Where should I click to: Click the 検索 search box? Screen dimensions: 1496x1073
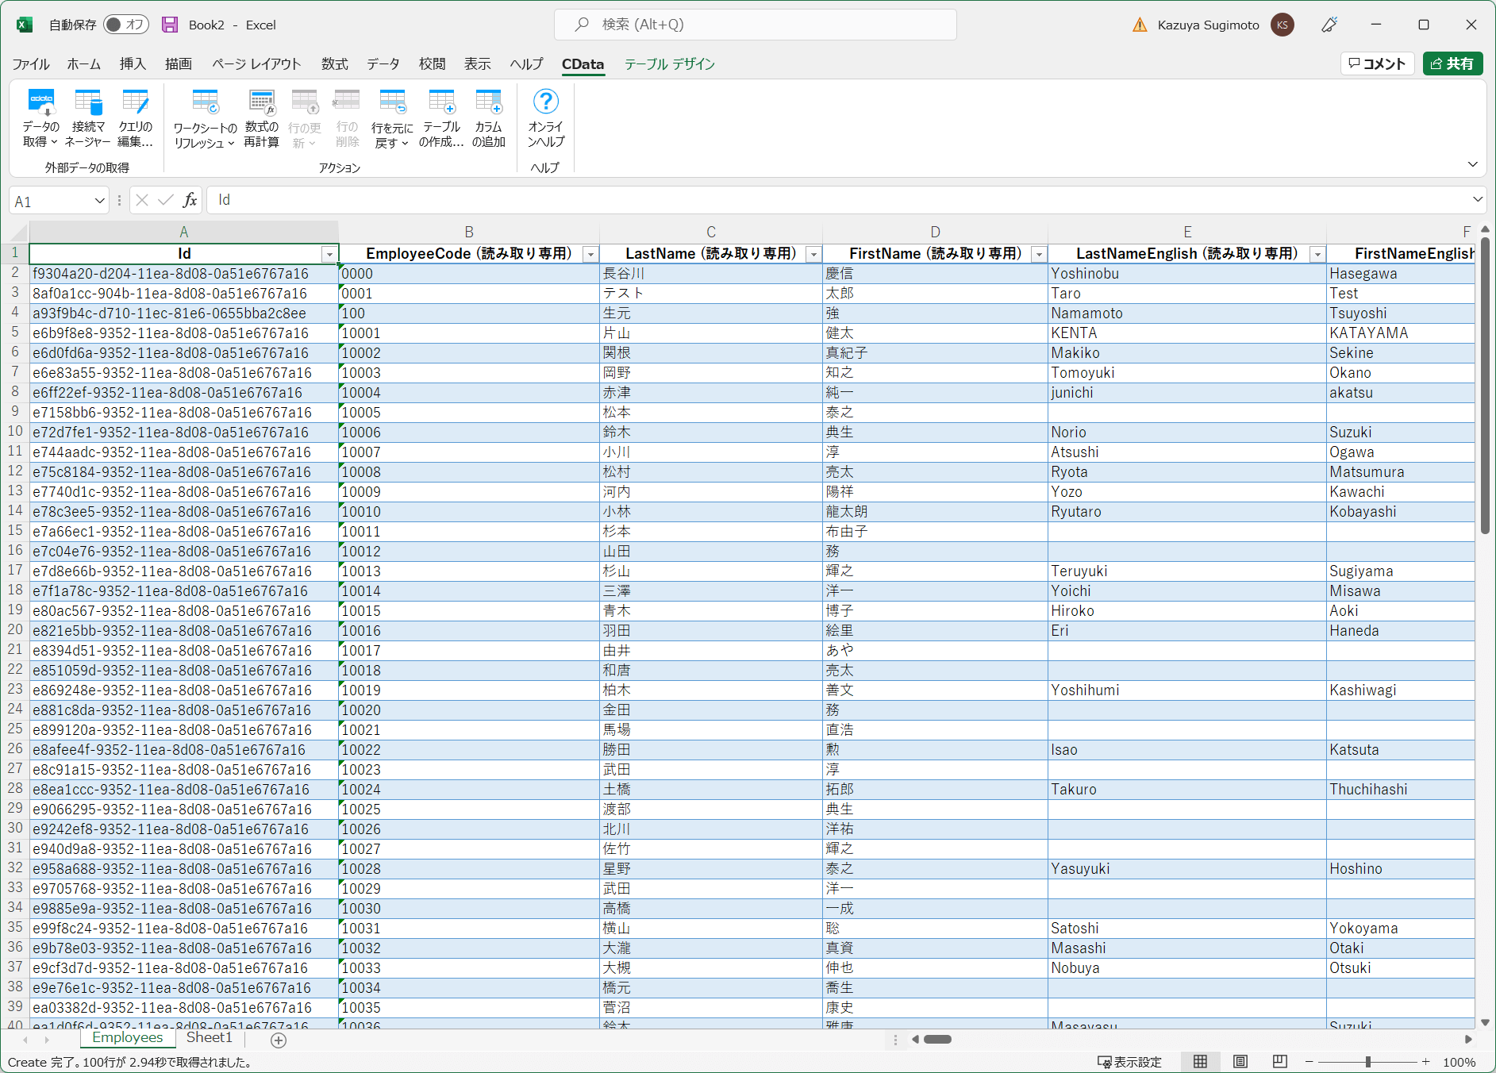[x=755, y=25]
